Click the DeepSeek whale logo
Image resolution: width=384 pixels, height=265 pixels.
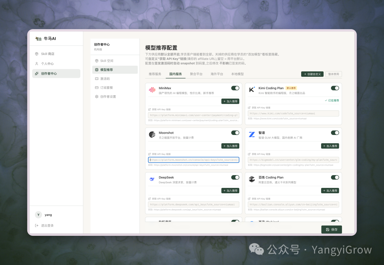point(152,179)
